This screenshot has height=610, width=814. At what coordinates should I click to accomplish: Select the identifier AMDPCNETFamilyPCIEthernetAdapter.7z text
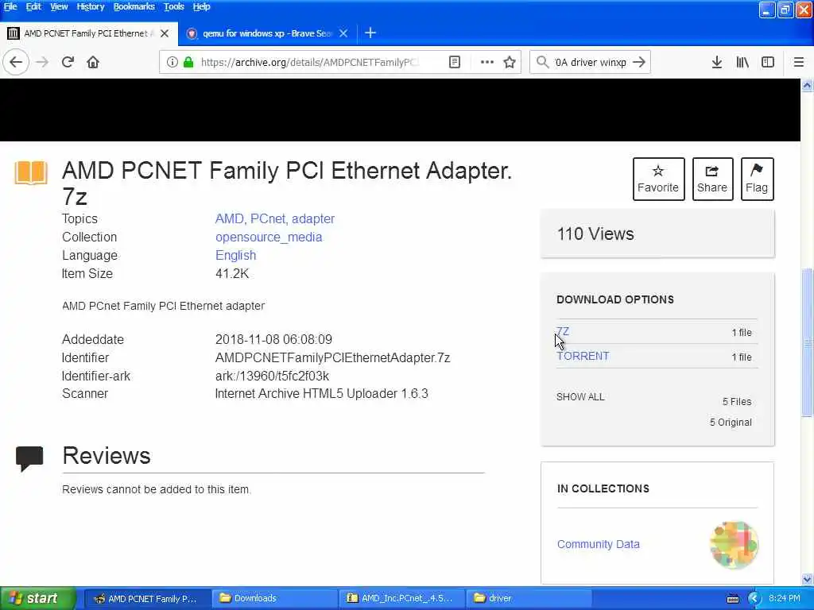pyautogui.click(x=333, y=358)
